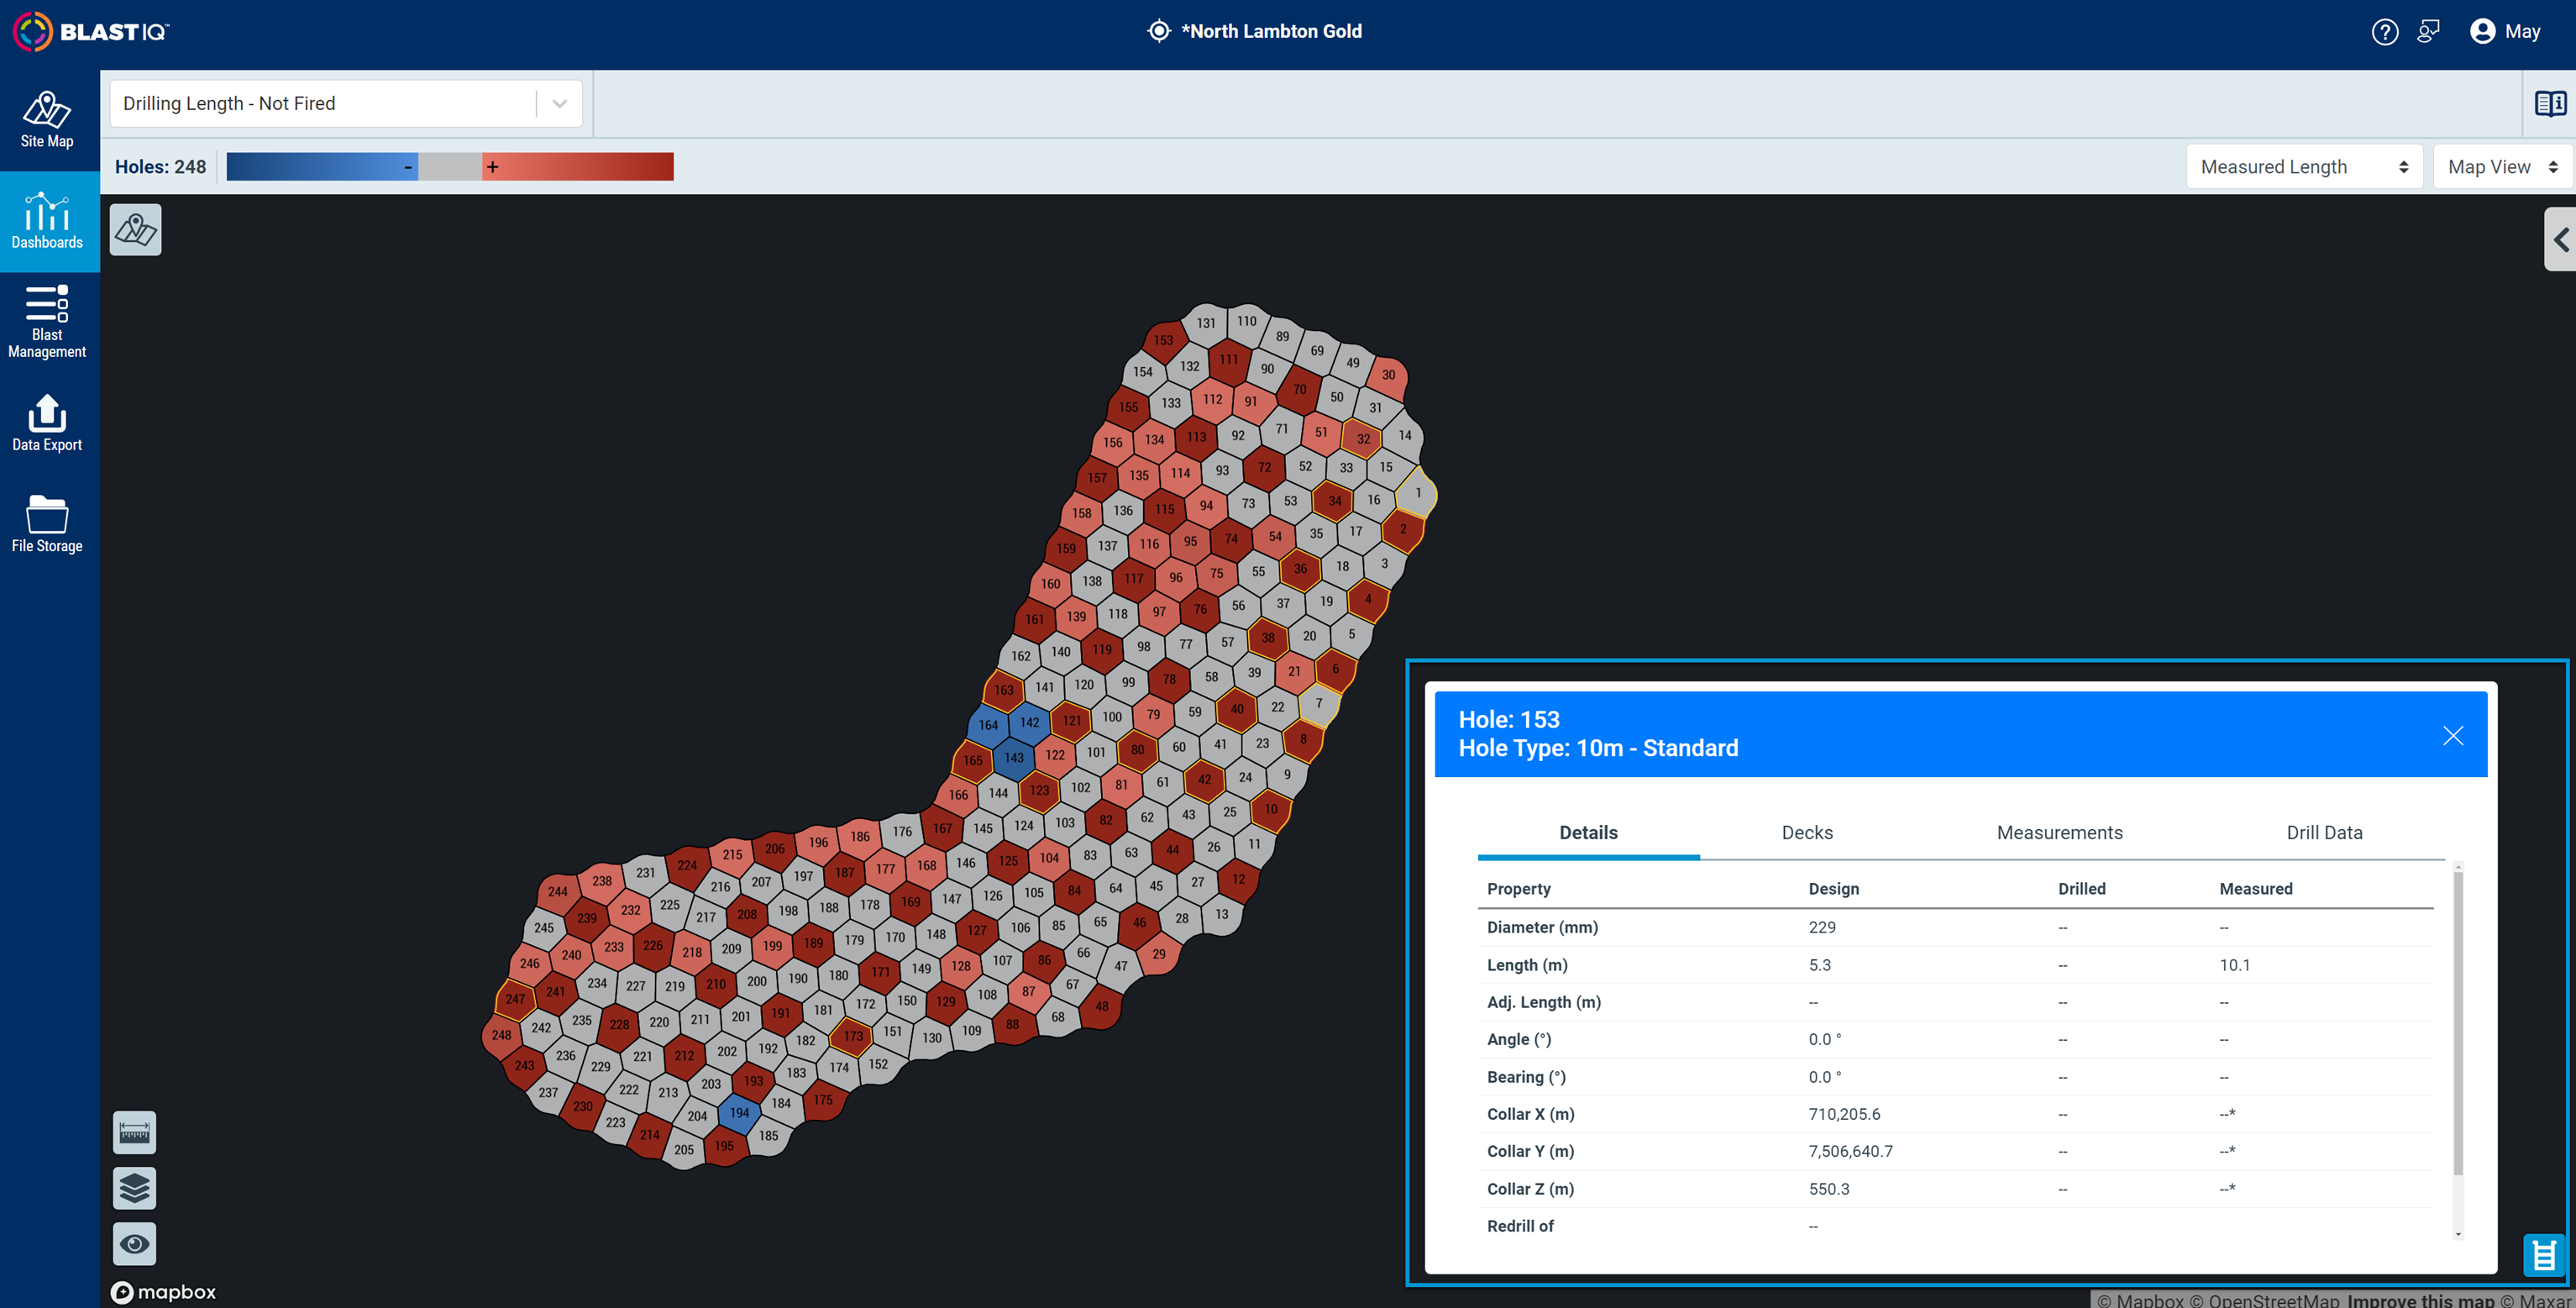Switch to the Decks tab
Viewport: 2576px width, 1308px height.
(1807, 832)
